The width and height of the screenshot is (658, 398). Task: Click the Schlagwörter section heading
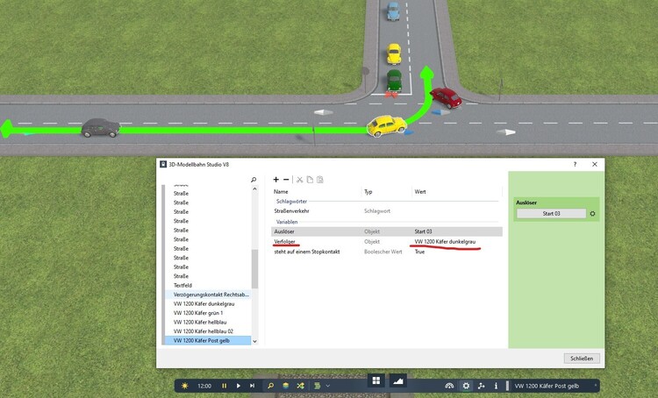291,202
